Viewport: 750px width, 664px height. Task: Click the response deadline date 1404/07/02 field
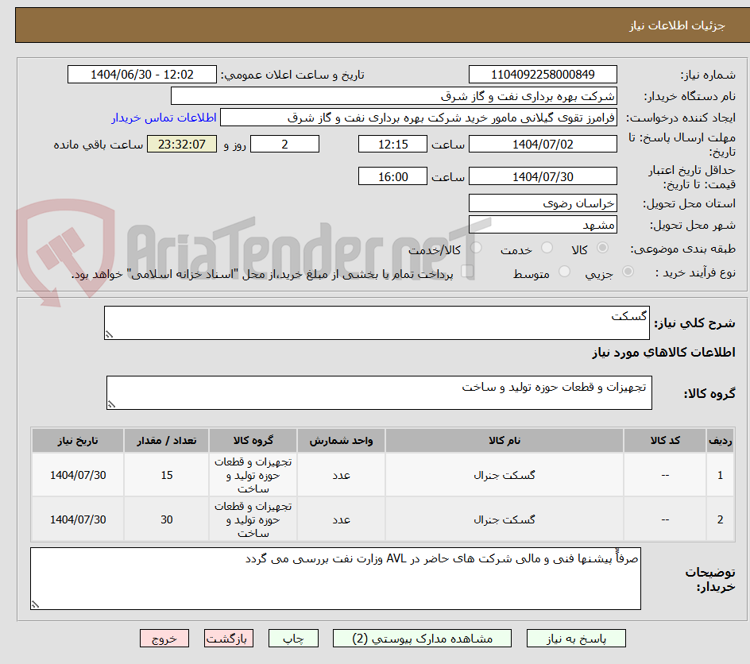(543, 144)
